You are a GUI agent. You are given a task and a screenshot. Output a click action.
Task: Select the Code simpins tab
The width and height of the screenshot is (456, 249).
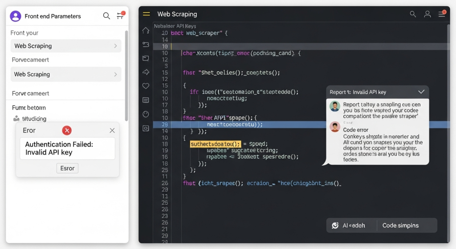[x=400, y=225]
